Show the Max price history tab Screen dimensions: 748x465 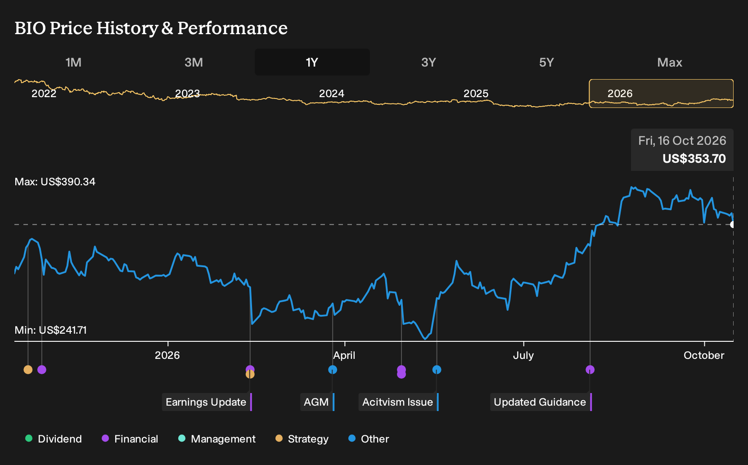(670, 62)
